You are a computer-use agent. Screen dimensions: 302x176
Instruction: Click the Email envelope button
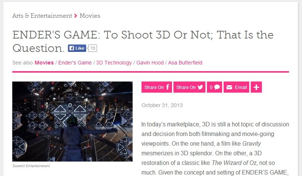[x=236, y=87]
